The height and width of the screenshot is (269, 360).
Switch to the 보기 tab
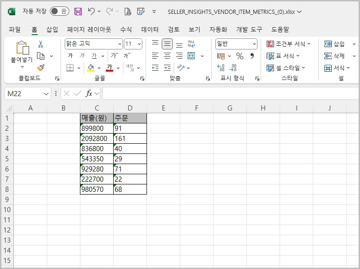coord(195,30)
